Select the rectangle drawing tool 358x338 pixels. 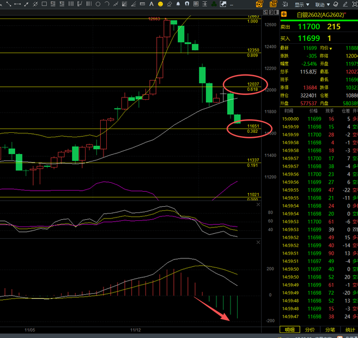44,4
